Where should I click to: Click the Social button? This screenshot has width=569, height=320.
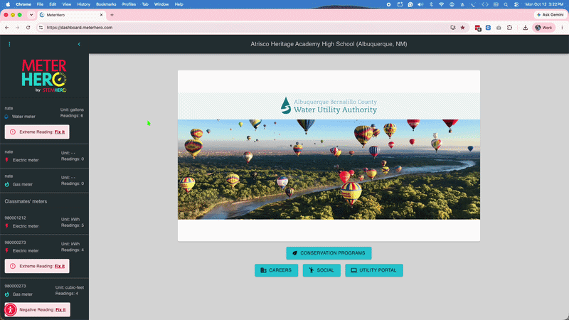tap(321, 270)
